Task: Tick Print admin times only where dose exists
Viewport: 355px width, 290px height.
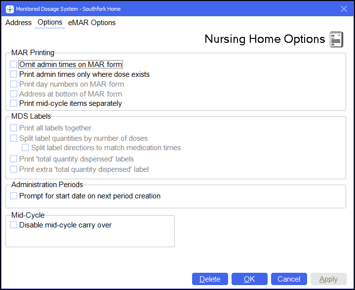Action: [13, 74]
